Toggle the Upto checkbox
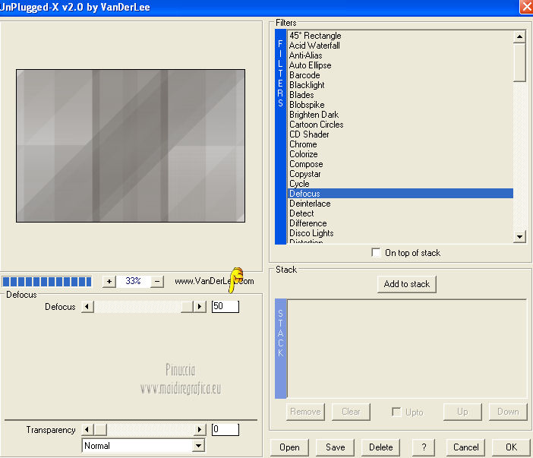 point(396,412)
